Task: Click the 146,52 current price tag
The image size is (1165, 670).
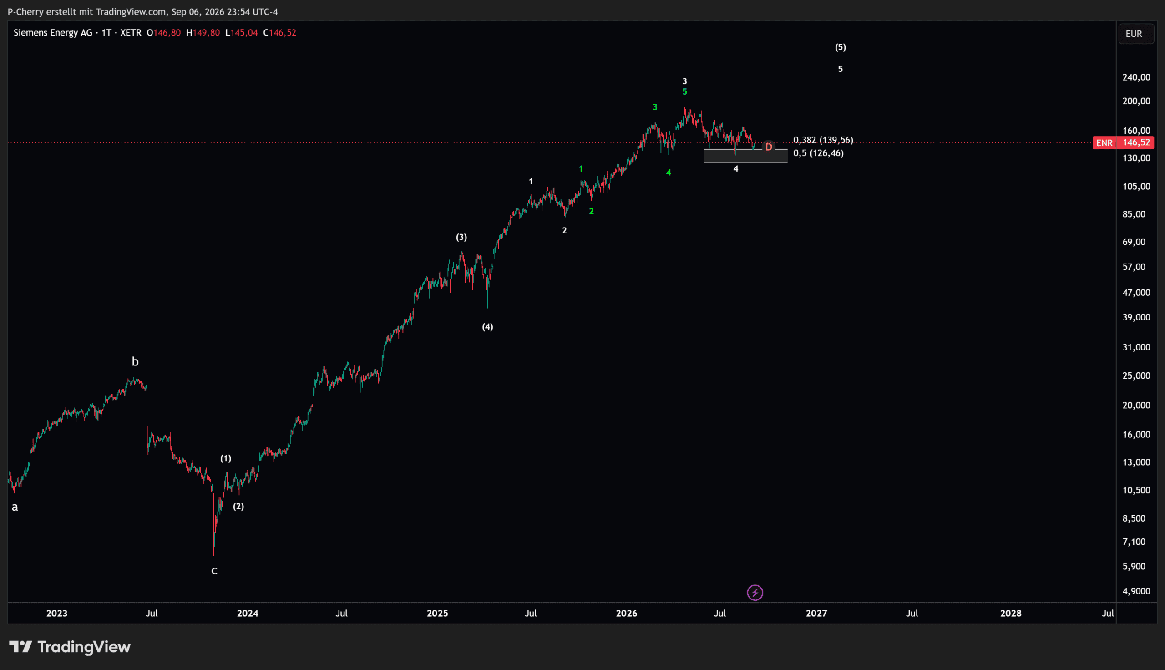Action: [1136, 142]
